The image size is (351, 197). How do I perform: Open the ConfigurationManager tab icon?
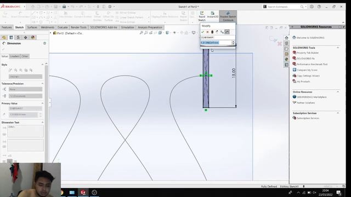coord(18,37)
